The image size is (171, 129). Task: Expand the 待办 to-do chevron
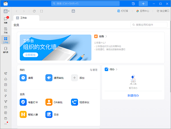point(117,69)
